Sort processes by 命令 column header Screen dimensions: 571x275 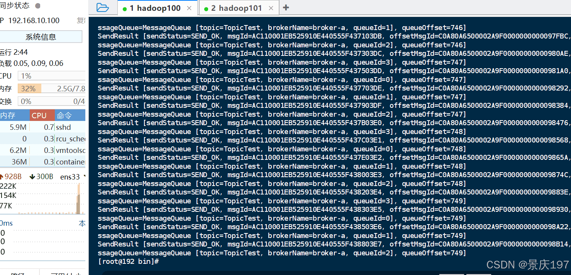point(69,116)
